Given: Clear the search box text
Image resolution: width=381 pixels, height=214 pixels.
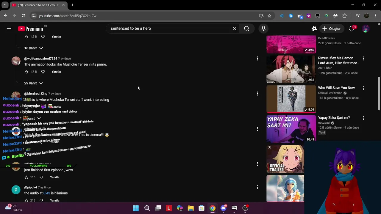Looking at the screenshot, I should (235, 29).
